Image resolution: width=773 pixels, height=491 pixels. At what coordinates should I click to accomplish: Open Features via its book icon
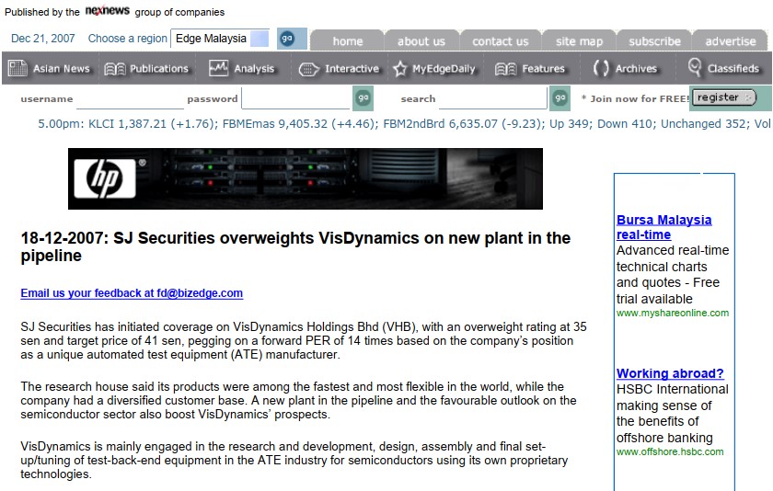[506, 68]
